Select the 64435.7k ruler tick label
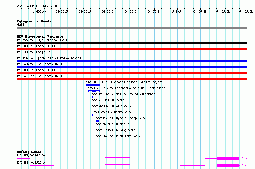This screenshot has height=169, width=255. 108,11
